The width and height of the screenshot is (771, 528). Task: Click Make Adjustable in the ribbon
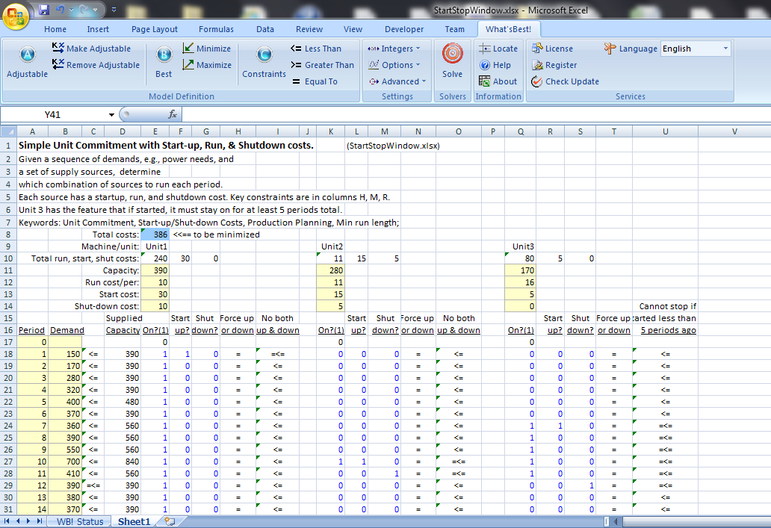(x=91, y=49)
